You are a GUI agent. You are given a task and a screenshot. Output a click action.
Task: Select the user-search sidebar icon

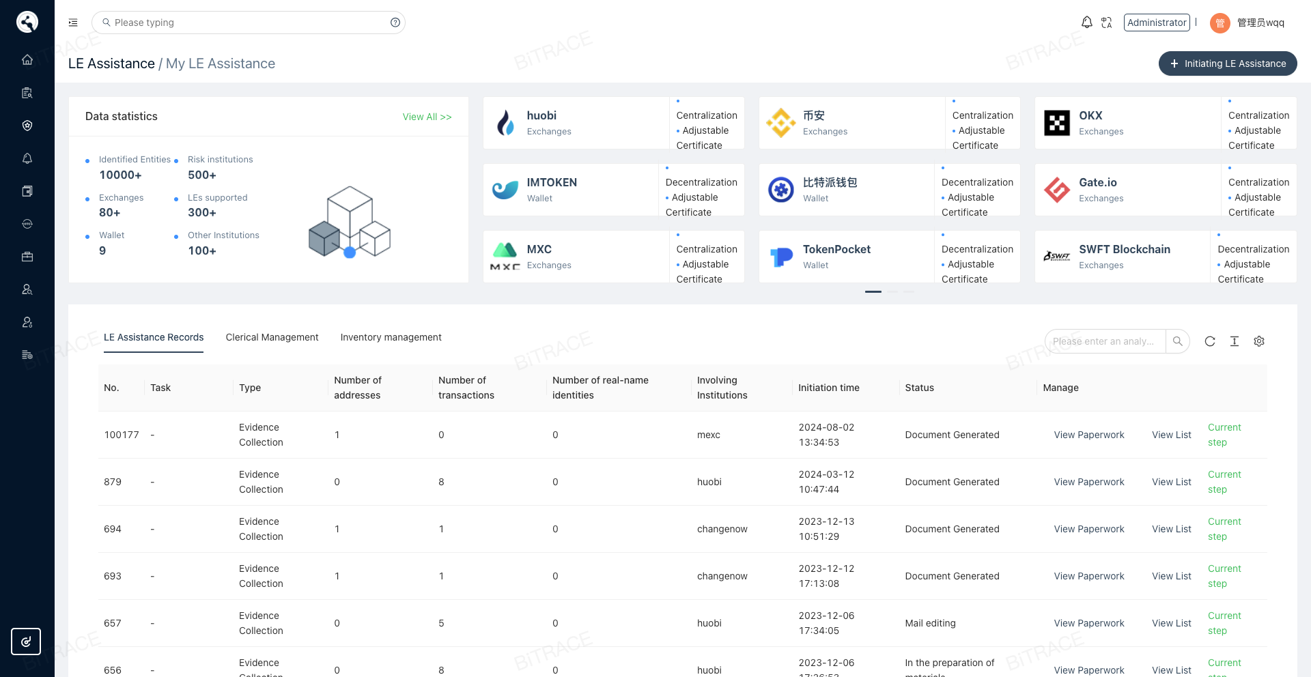point(27,289)
